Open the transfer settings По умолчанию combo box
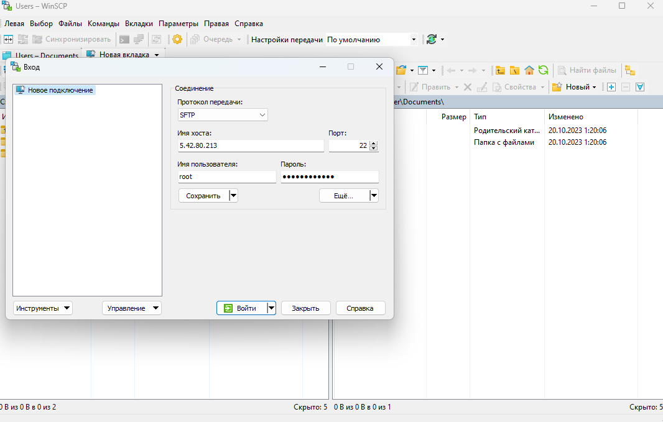 pyautogui.click(x=371, y=39)
